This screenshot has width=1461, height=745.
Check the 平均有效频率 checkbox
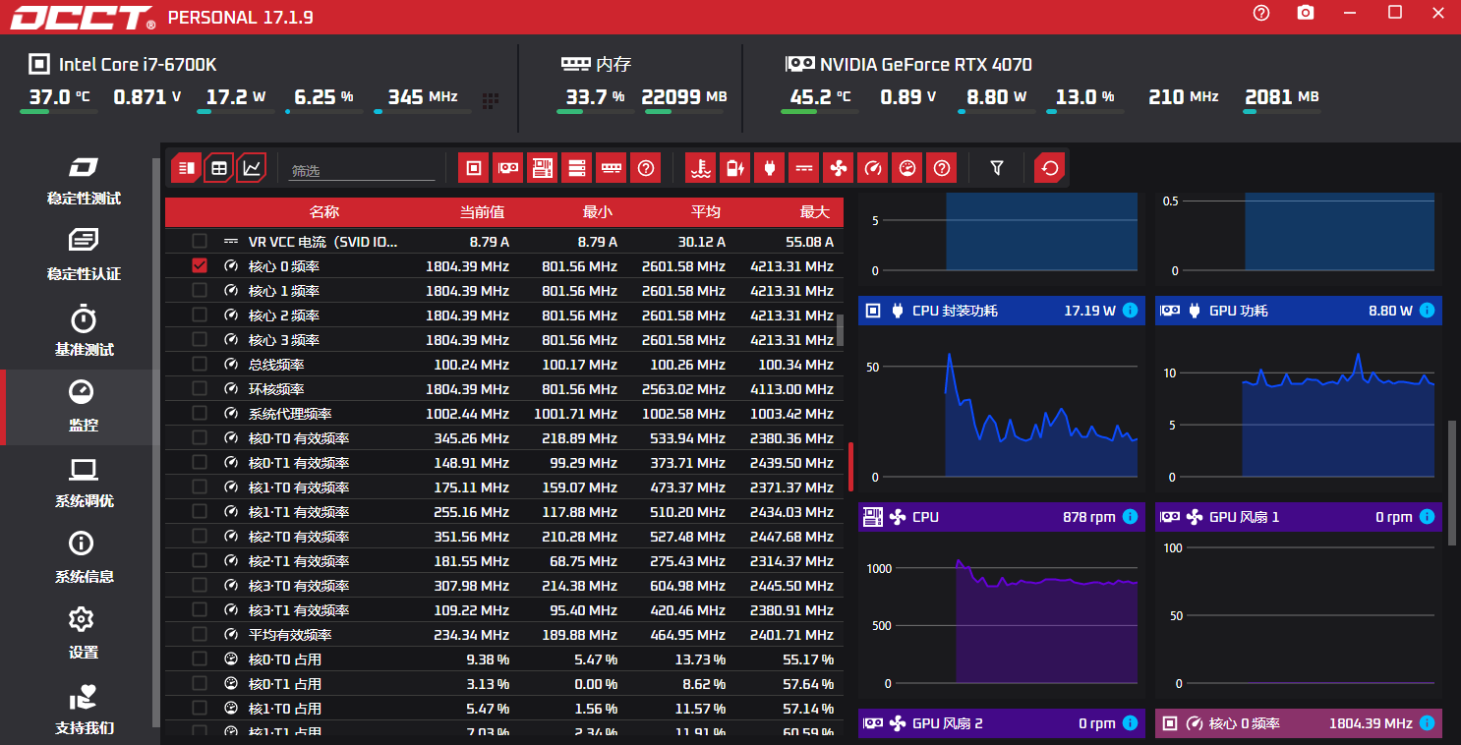coord(200,634)
